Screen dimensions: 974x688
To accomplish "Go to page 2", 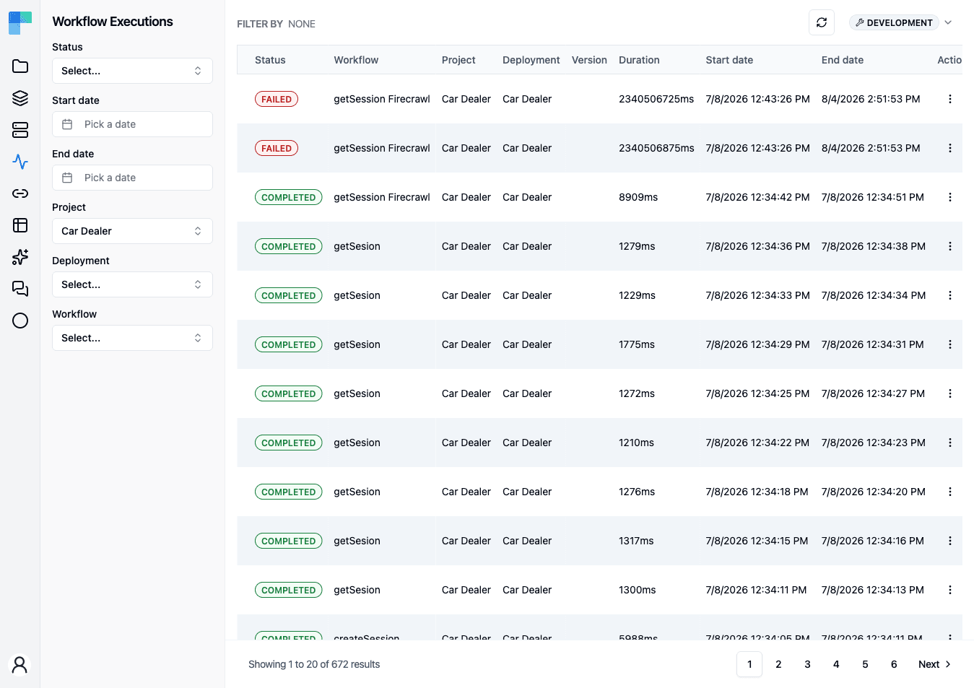I will (778, 664).
